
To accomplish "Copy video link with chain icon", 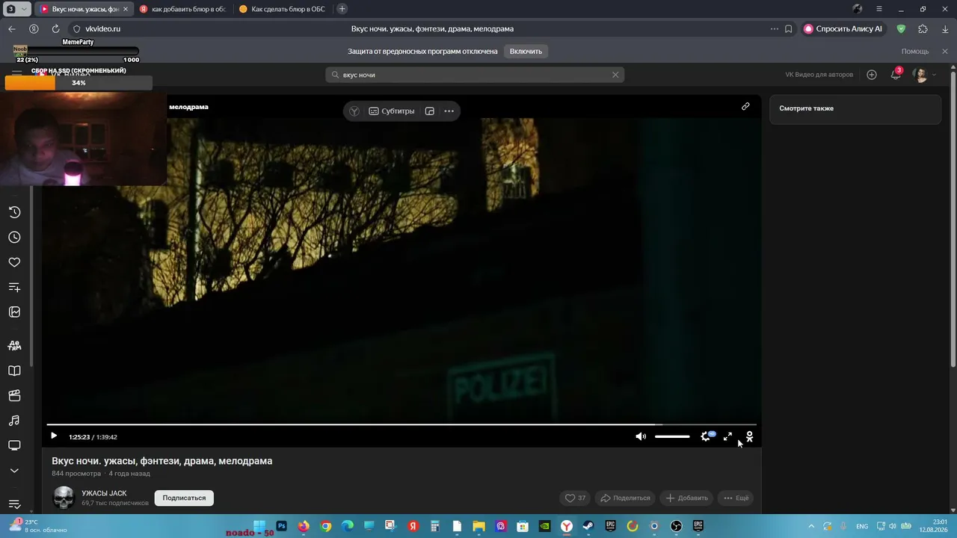I will 745,106.
